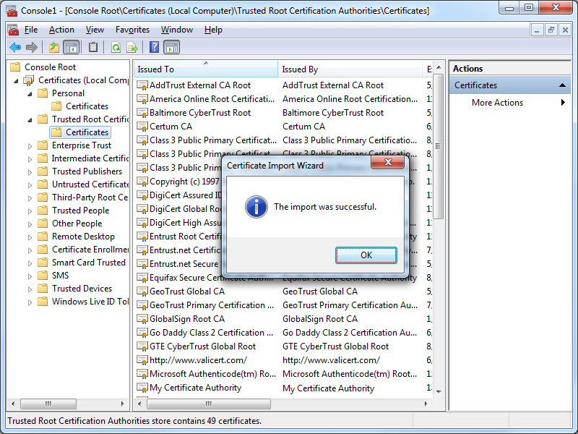Collapse the Personal folder node
This screenshot has width=578, height=434.
[x=30, y=93]
